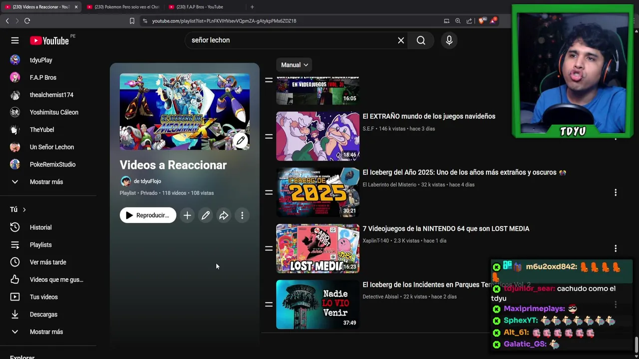Open Detective Abisal channel name link
This screenshot has width=639, height=359.
[380, 297]
